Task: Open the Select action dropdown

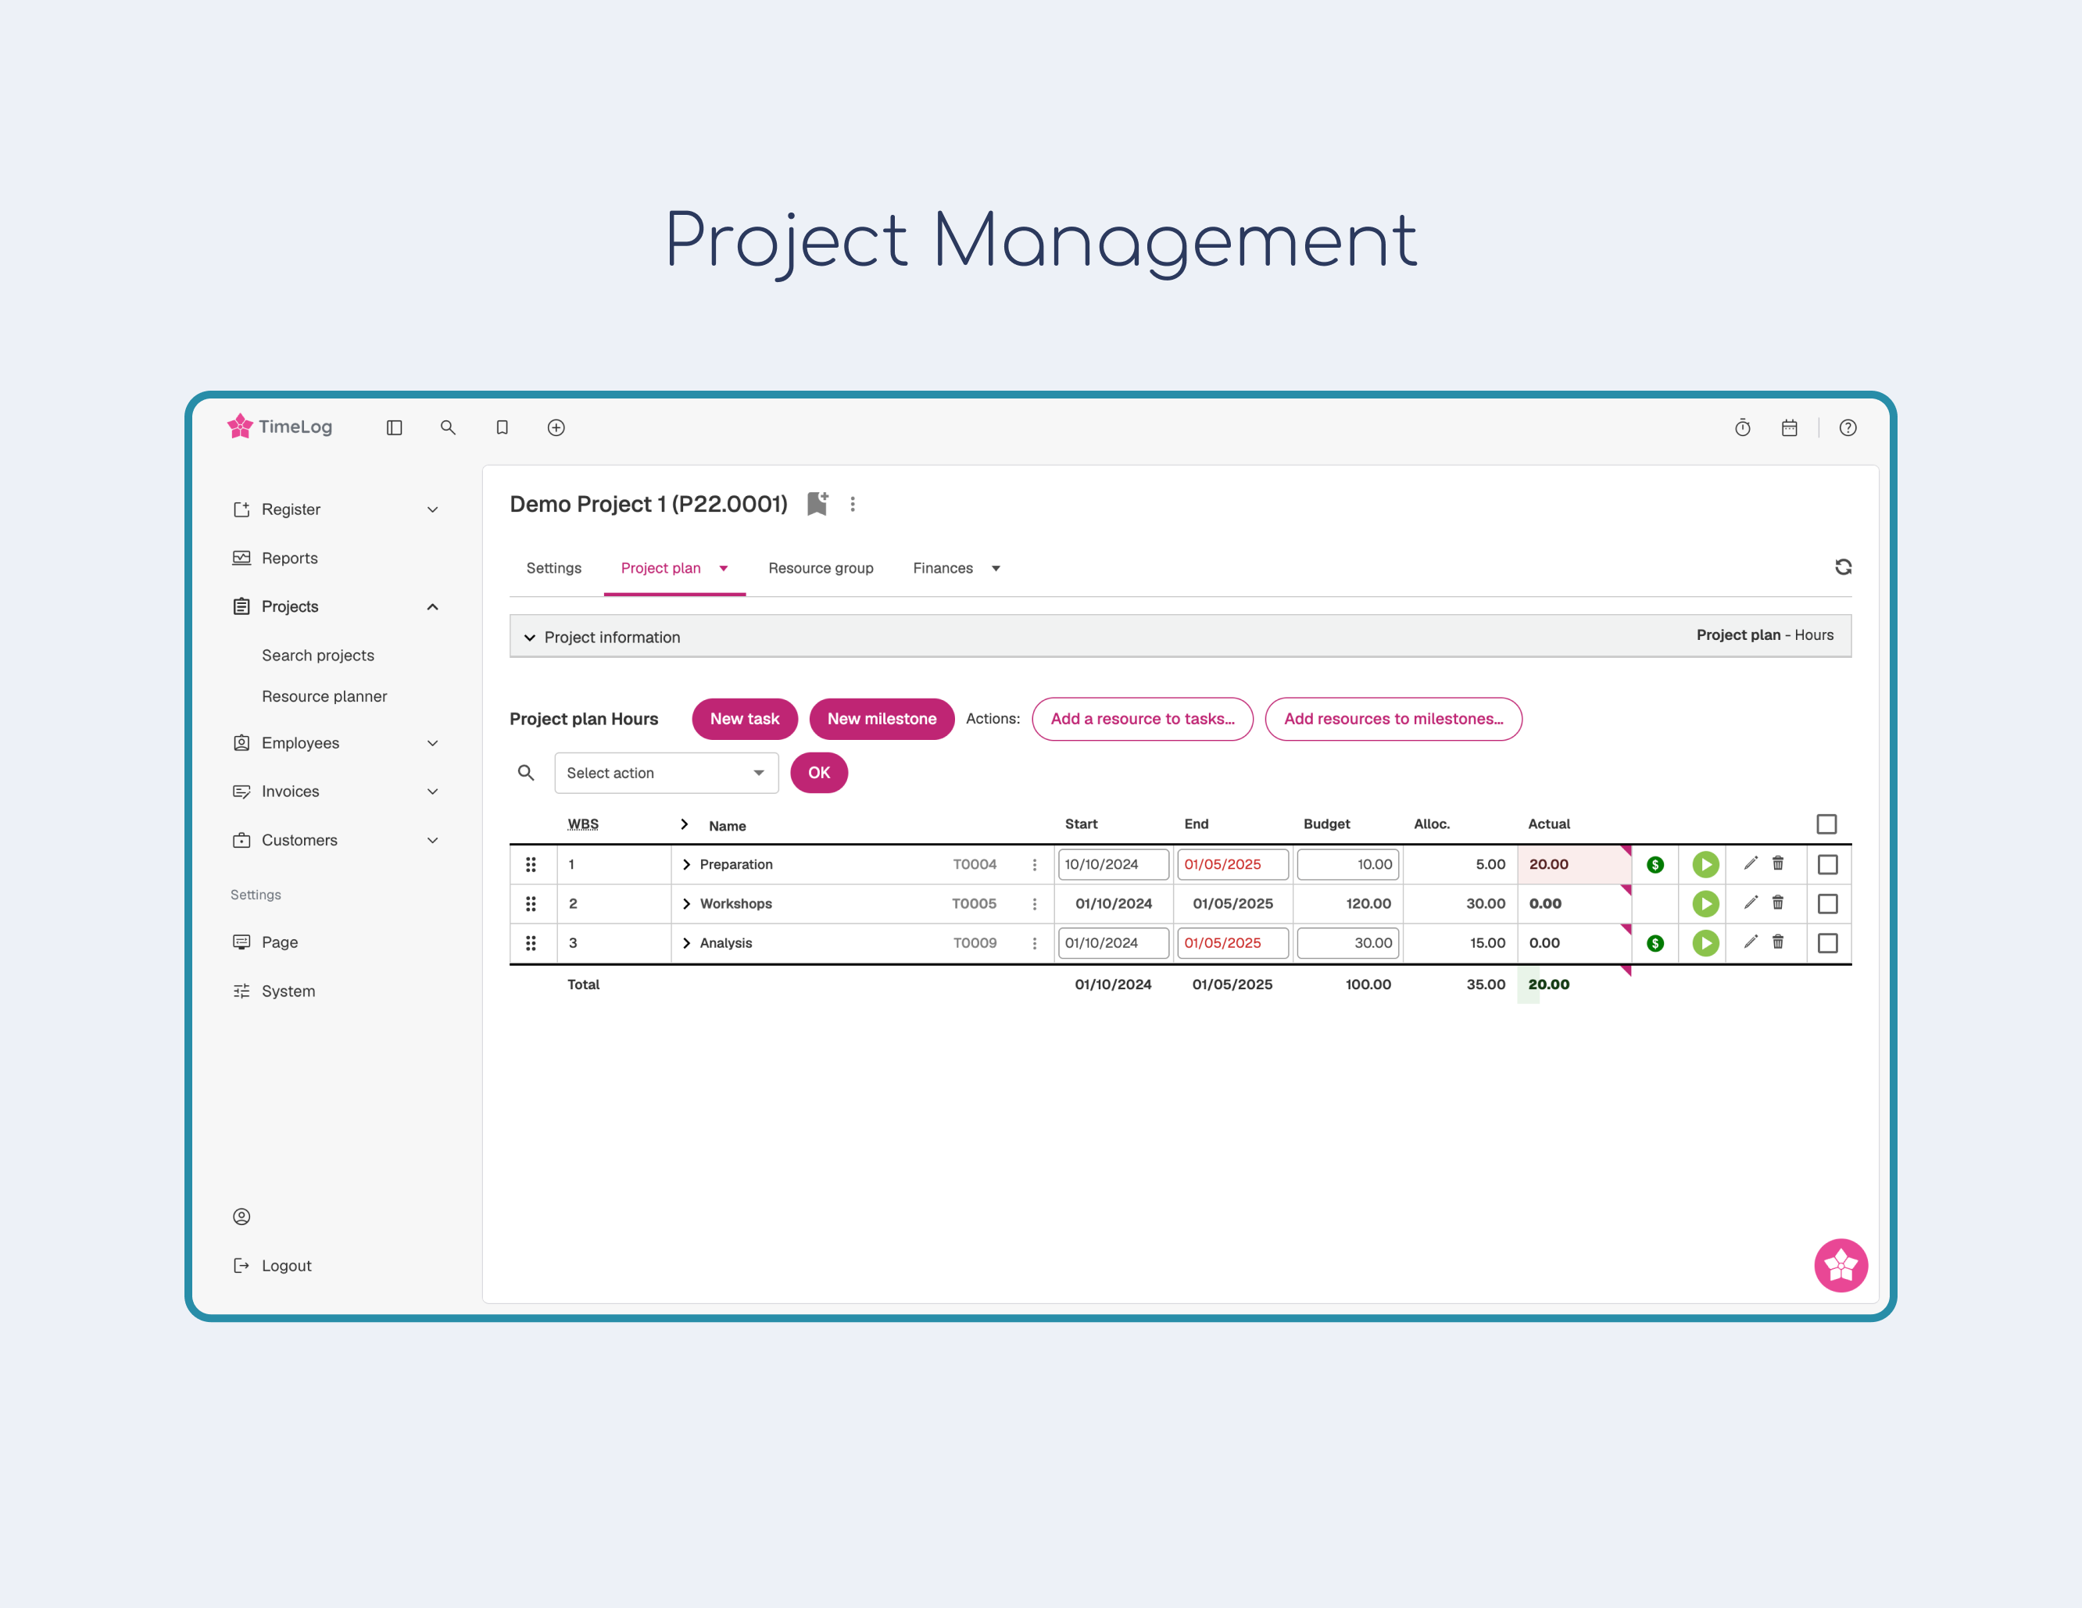Action: [665, 773]
